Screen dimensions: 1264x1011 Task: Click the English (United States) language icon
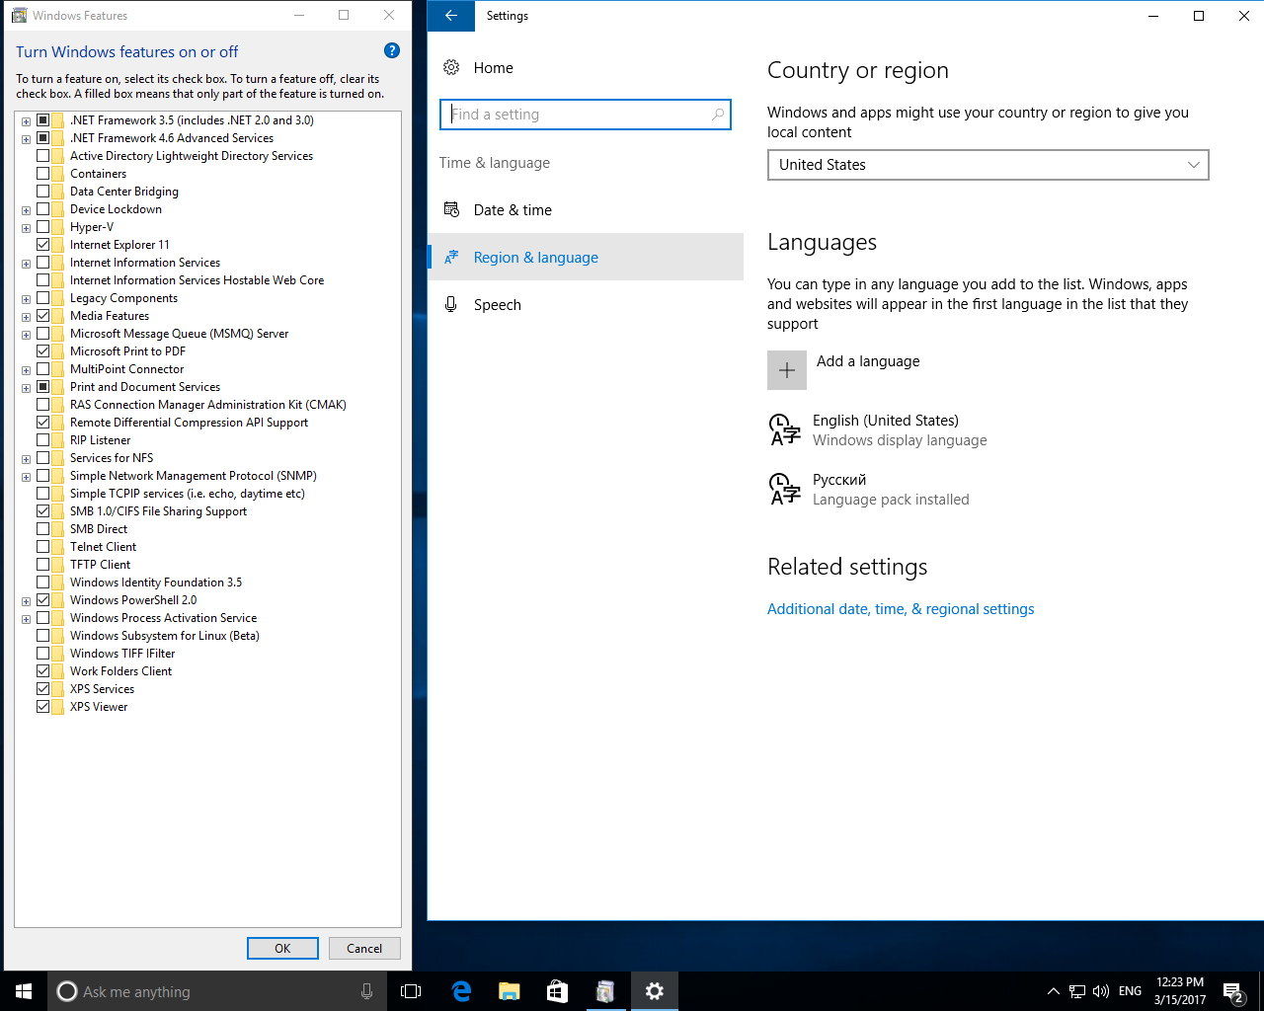pyautogui.click(x=785, y=429)
